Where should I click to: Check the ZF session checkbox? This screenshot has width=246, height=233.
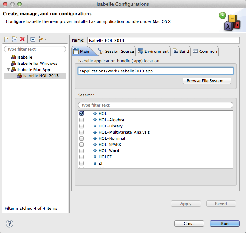pyautogui.click(x=82, y=163)
